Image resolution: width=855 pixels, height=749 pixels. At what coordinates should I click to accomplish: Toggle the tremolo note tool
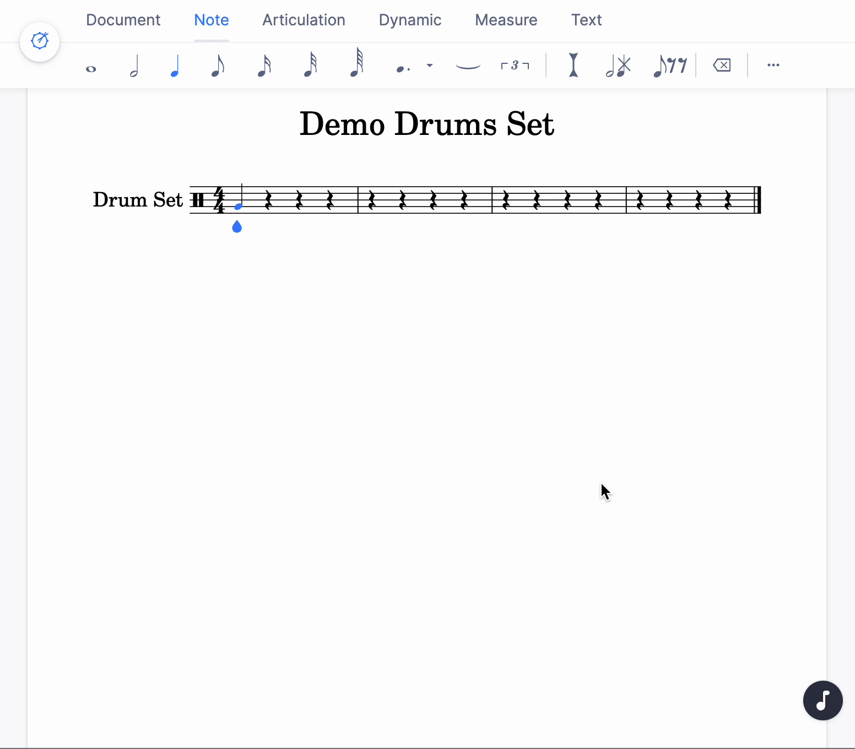pyautogui.click(x=619, y=65)
